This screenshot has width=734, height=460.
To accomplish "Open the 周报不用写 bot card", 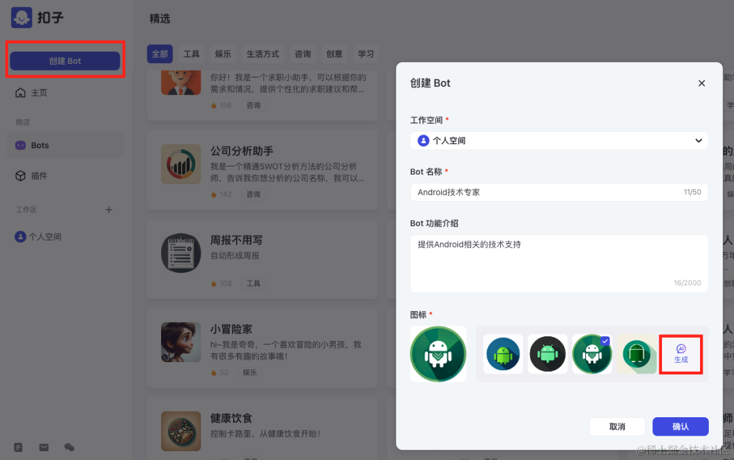I will (262, 260).
